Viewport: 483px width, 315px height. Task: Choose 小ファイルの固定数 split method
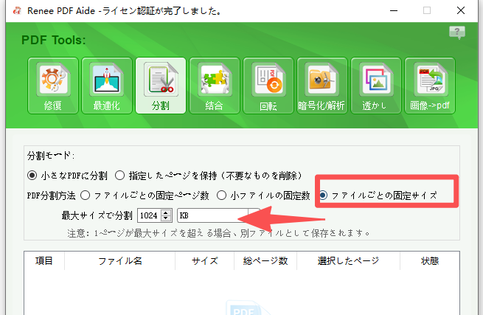[x=221, y=195]
